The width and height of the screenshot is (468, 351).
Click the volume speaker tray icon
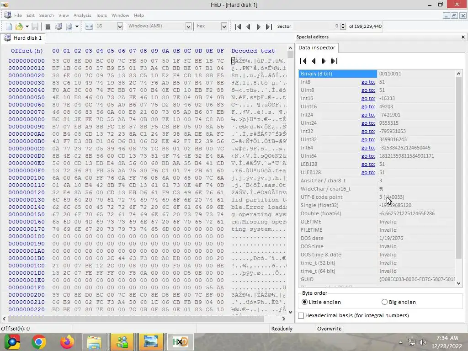(x=422, y=342)
